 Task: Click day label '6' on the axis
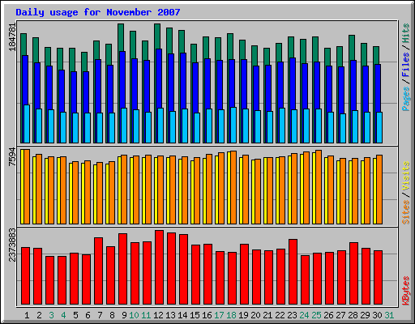tap(88, 315)
